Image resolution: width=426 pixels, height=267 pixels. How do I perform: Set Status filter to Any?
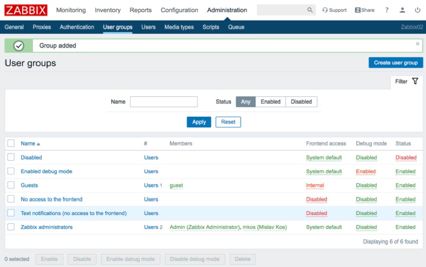tap(245, 102)
